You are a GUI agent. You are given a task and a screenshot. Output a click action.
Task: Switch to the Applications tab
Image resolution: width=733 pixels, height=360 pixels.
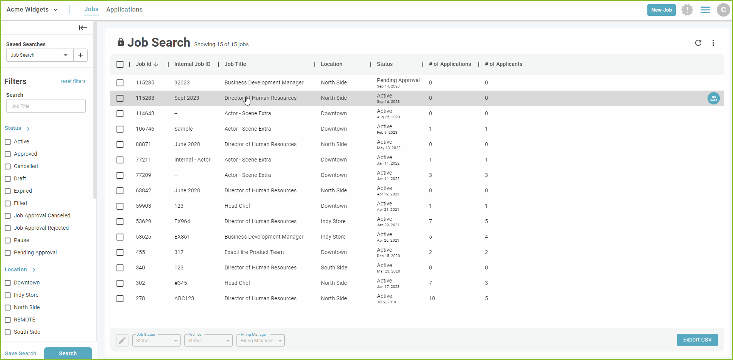click(124, 10)
